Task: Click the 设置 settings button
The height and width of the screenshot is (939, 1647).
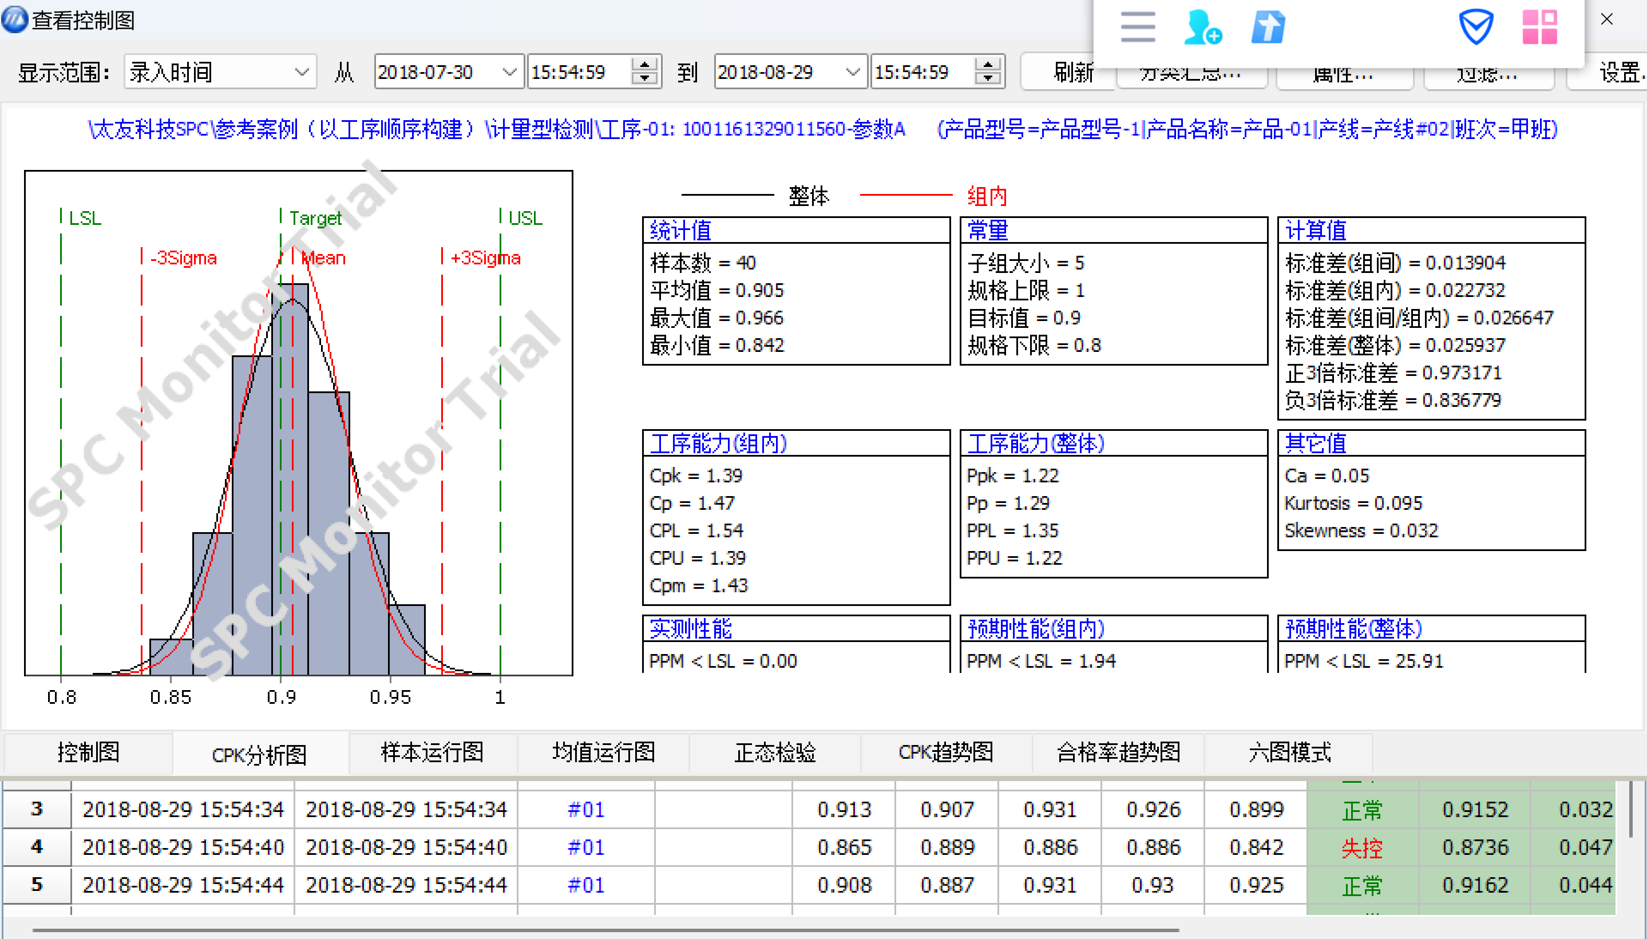Action: tap(1618, 72)
